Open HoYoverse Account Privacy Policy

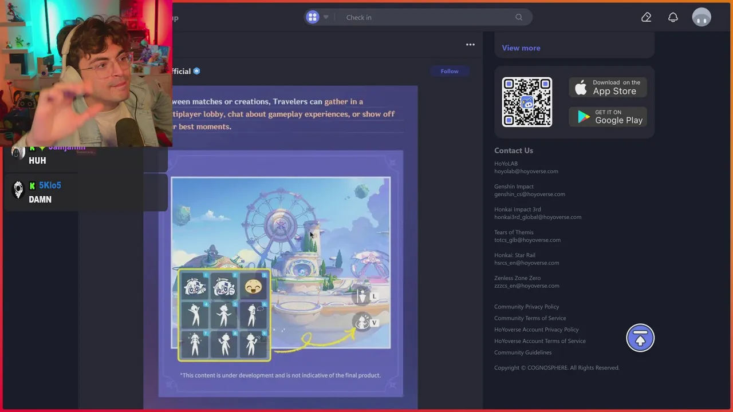537,330
